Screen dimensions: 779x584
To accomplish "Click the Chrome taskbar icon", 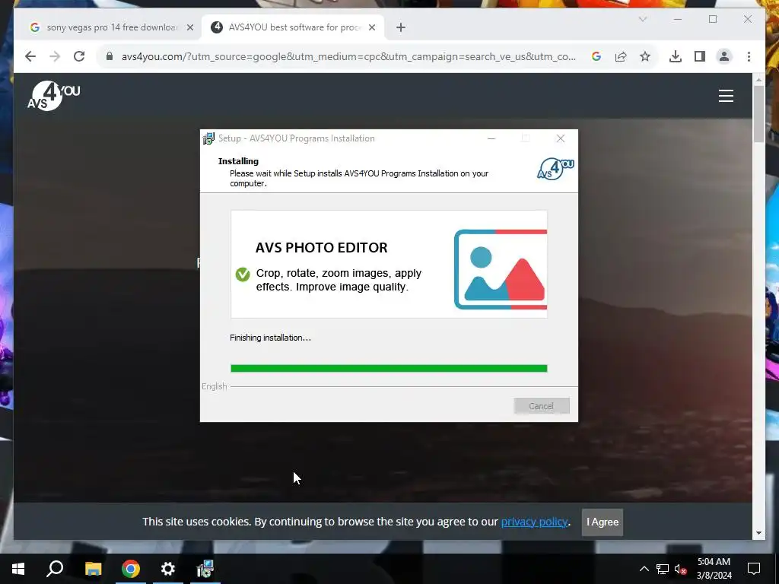I will [131, 569].
